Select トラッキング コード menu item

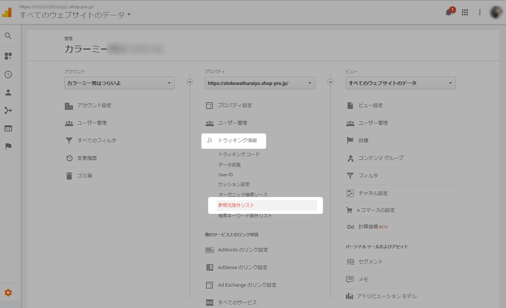239,154
